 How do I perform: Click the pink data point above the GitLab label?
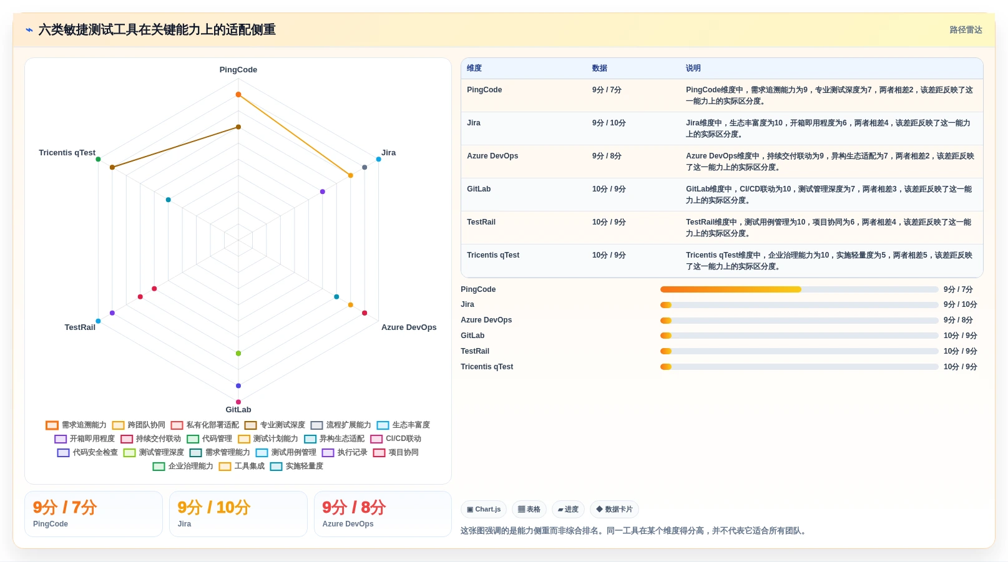point(238,402)
